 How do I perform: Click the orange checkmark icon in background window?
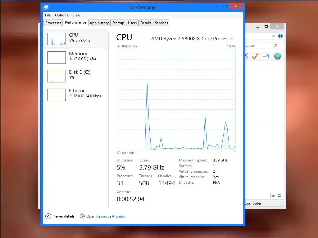click(255, 56)
